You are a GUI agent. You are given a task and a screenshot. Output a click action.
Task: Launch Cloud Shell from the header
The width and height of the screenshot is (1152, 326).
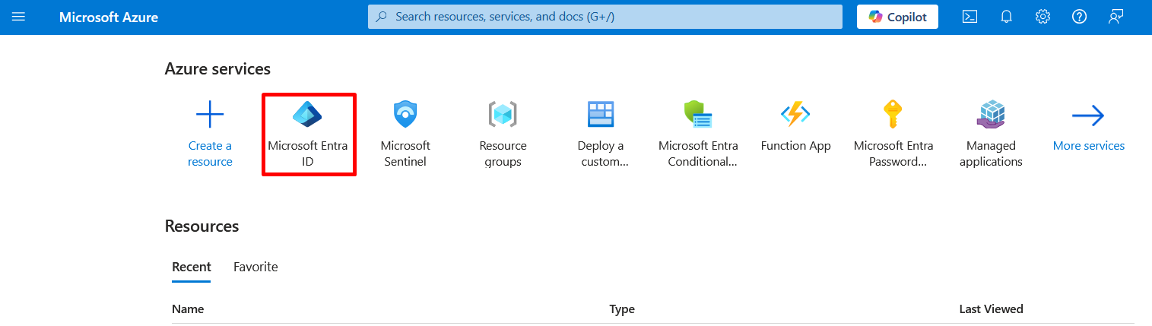pyautogui.click(x=970, y=17)
